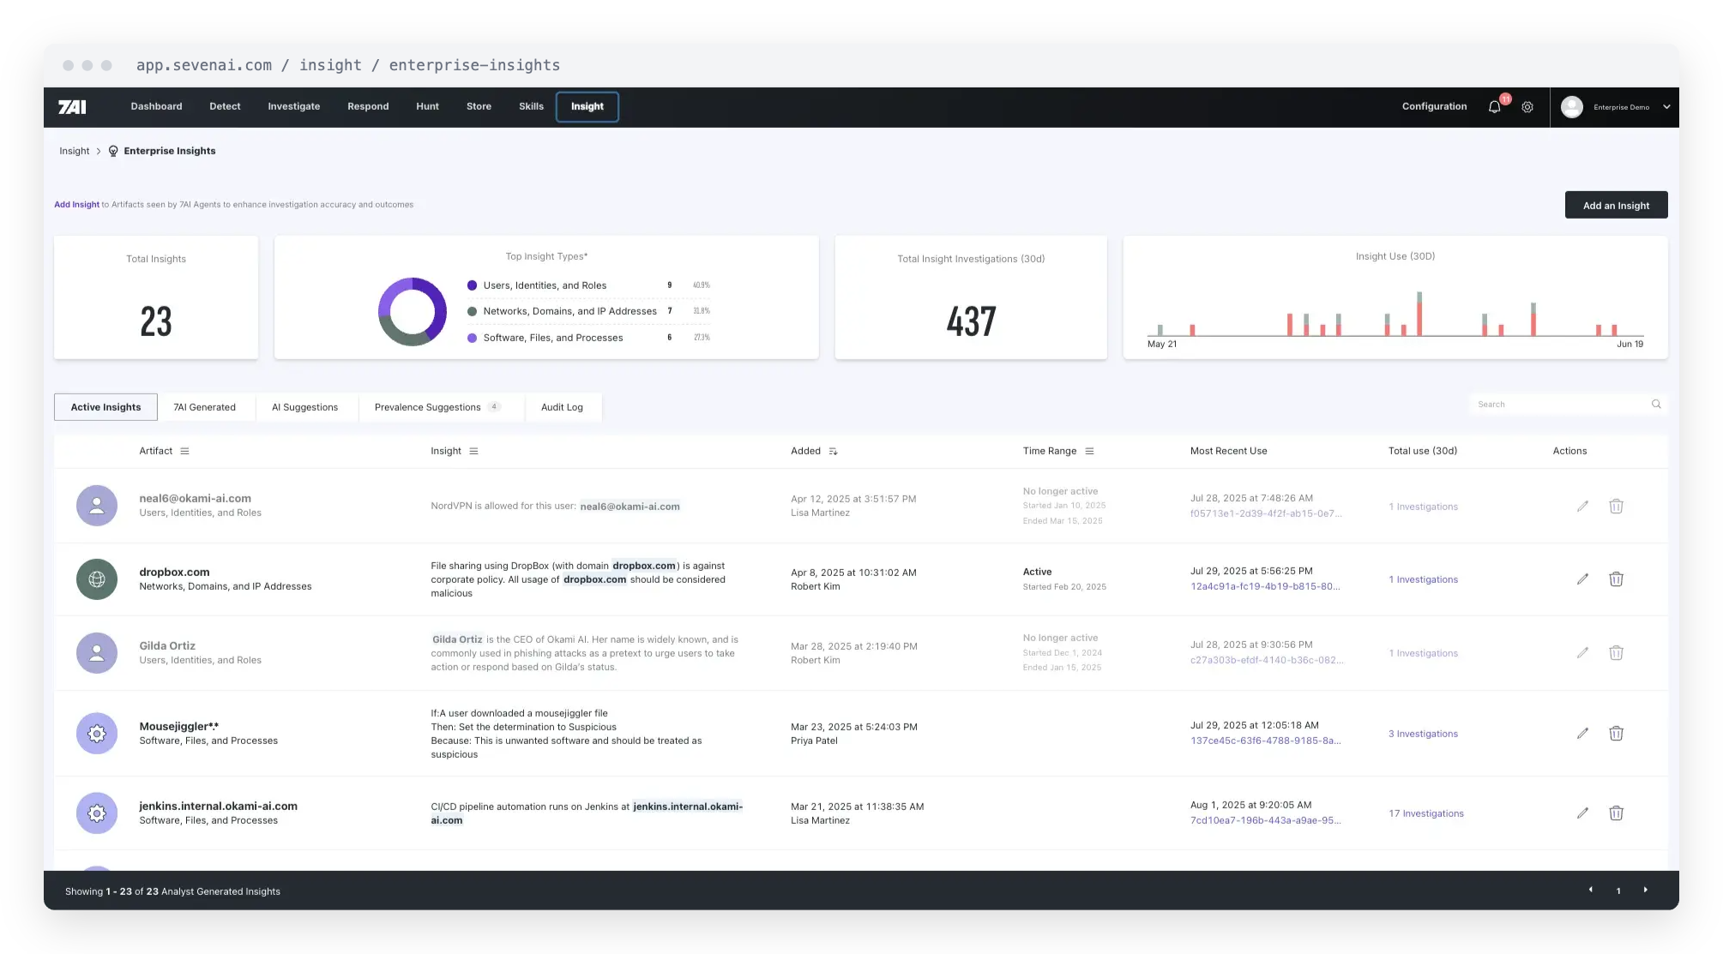
Task: Delete the Mousejiggler insight
Action: (x=1616, y=734)
